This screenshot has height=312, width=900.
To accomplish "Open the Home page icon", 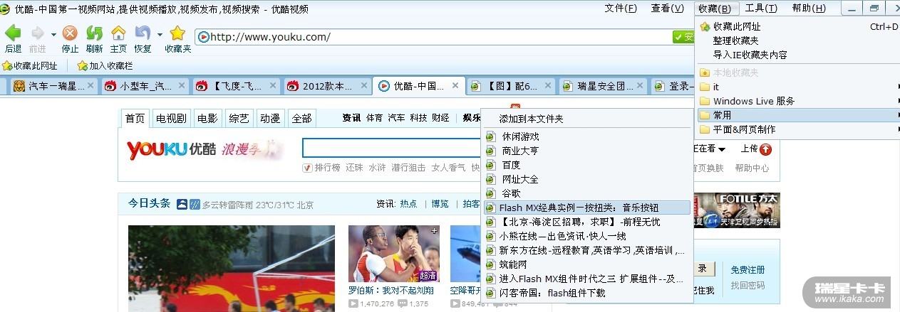I will point(118,33).
